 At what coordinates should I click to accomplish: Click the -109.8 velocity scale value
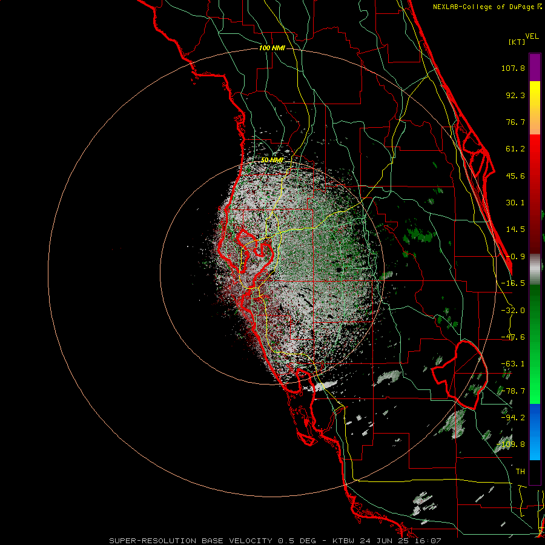(x=511, y=444)
